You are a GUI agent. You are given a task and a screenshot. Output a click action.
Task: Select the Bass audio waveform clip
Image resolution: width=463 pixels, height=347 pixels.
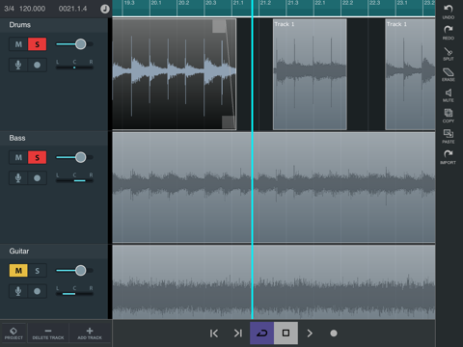point(274,187)
